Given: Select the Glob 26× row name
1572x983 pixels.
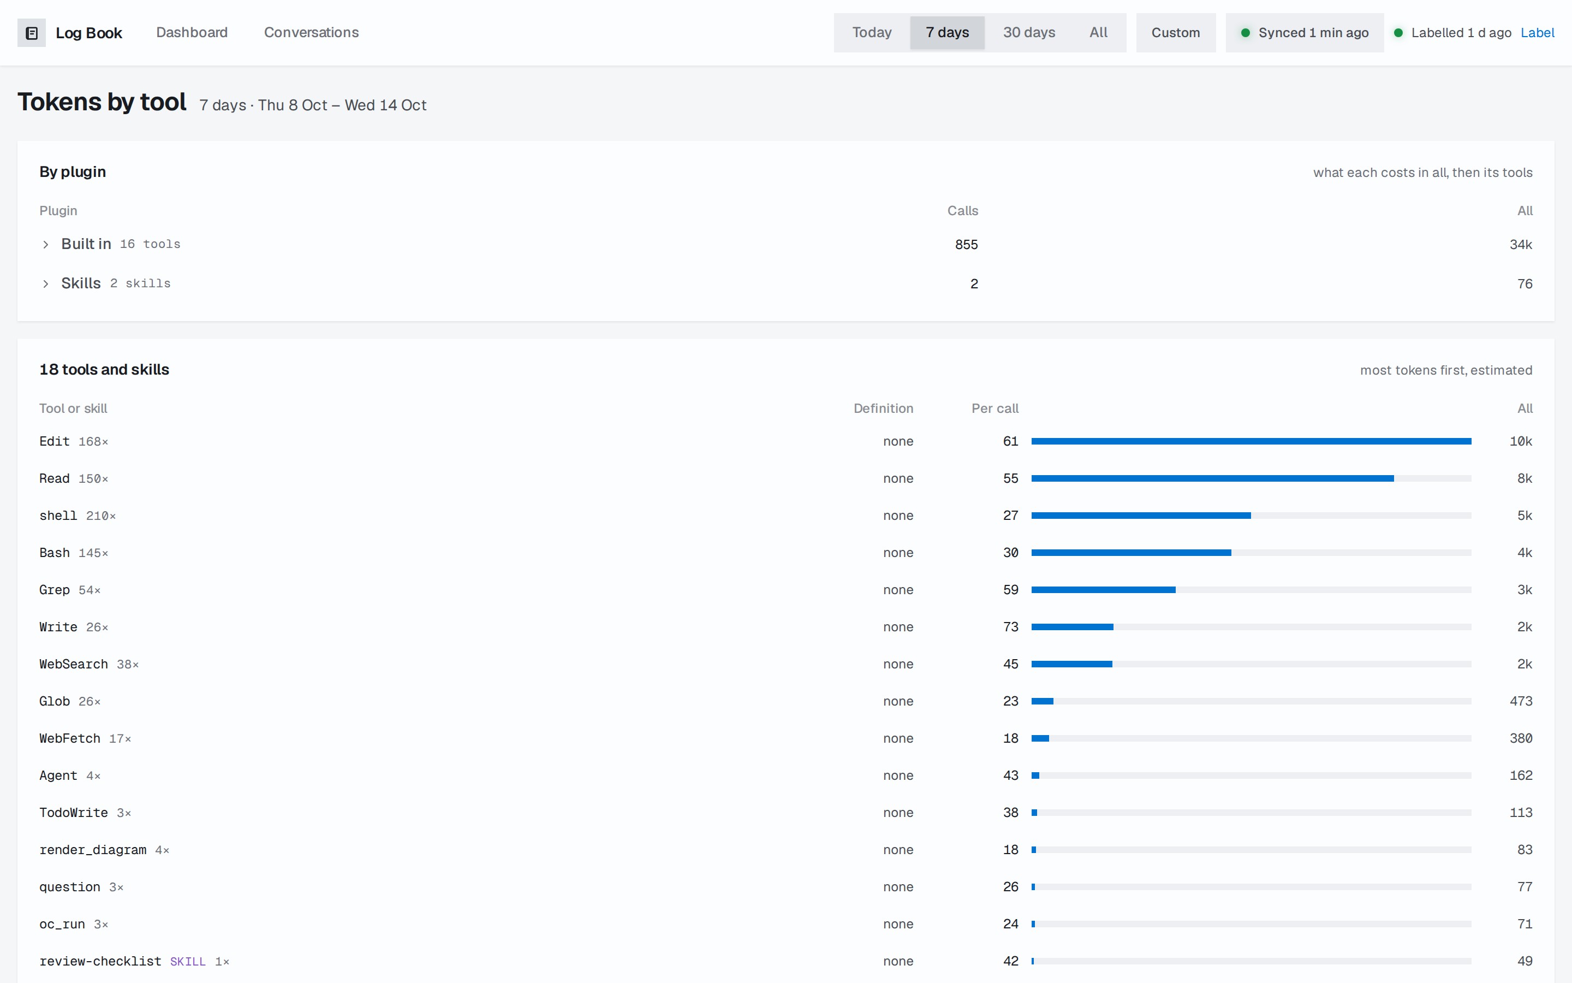Looking at the screenshot, I should coord(69,701).
